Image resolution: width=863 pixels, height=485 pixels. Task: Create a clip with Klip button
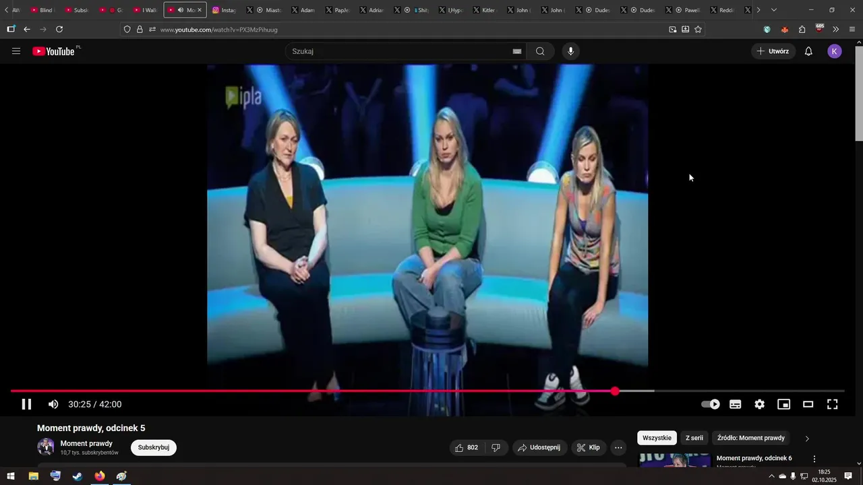pos(589,447)
